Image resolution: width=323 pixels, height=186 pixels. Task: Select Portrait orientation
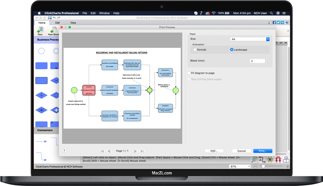click(x=195, y=50)
